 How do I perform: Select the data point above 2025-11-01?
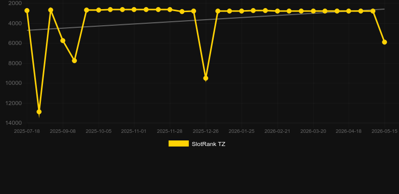[x=134, y=10]
